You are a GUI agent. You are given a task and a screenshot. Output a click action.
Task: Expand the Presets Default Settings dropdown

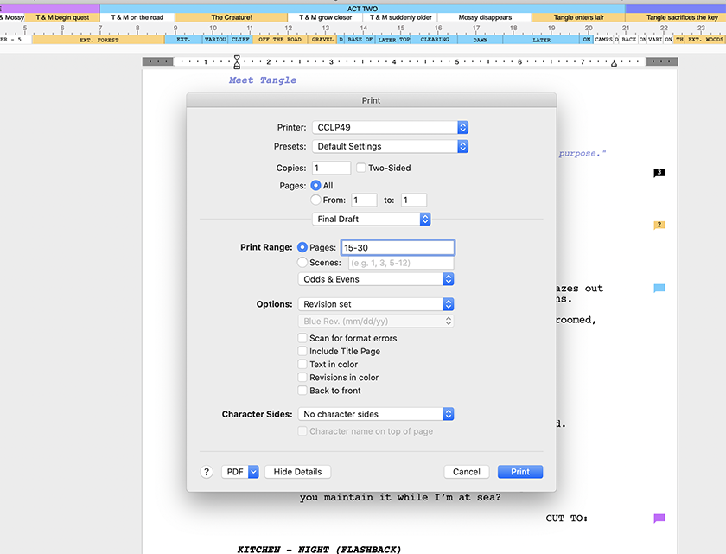click(390, 146)
